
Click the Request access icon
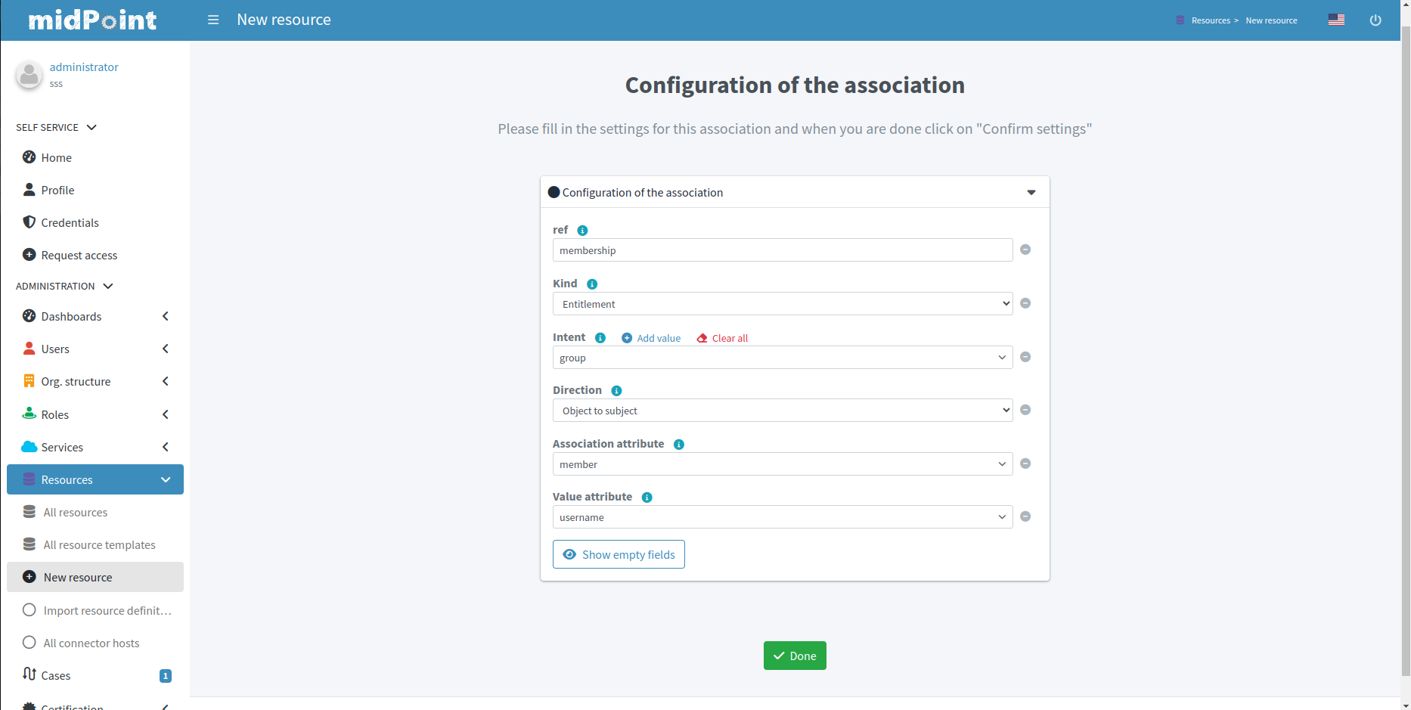(29, 255)
